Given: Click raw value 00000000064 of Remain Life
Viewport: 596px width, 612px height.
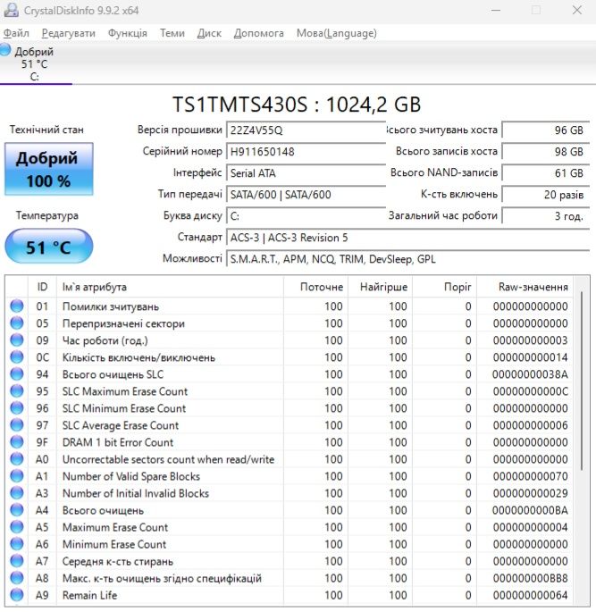Looking at the screenshot, I should pos(530,595).
